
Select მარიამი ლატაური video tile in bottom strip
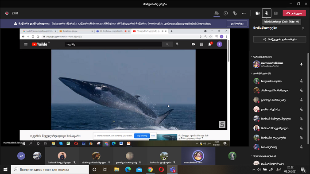pyautogui.click(x=164, y=156)
